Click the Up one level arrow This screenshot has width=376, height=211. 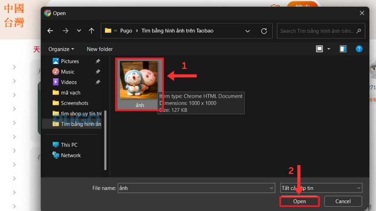click(91, 31)
